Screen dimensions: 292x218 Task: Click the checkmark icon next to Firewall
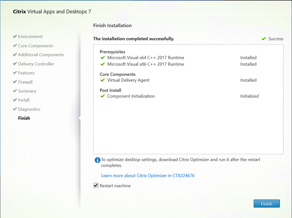15,82
